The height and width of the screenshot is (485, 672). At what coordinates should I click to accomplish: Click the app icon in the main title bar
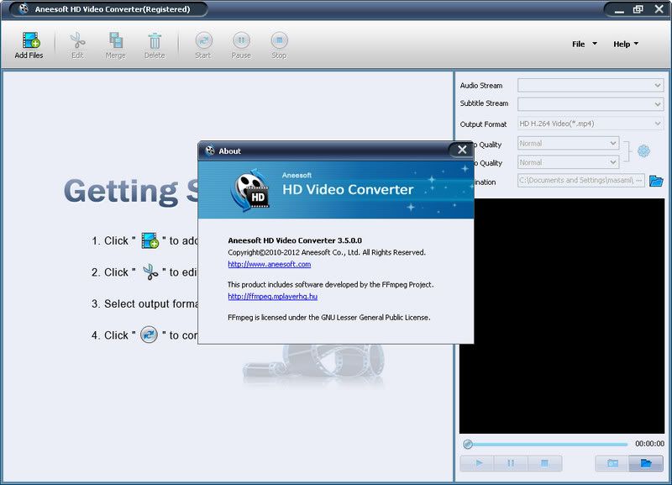[x=24, y=9]
